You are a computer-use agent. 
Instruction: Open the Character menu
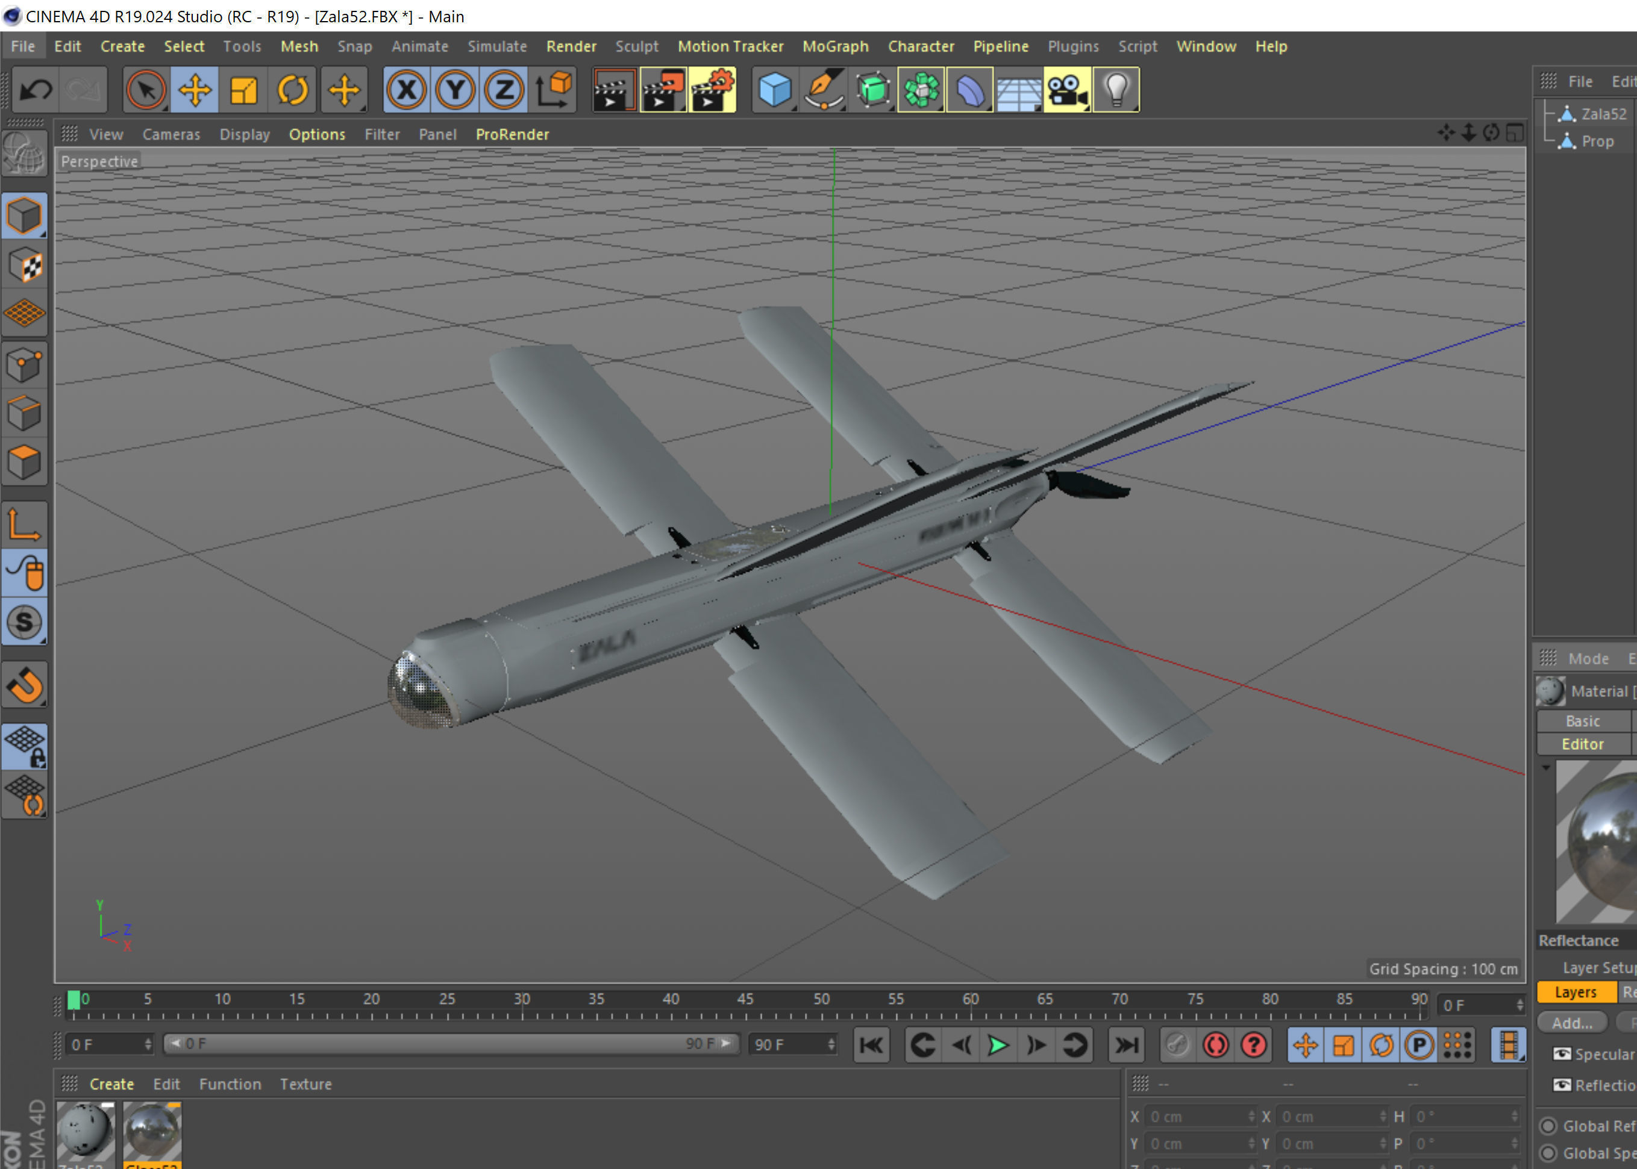(921, 46)
